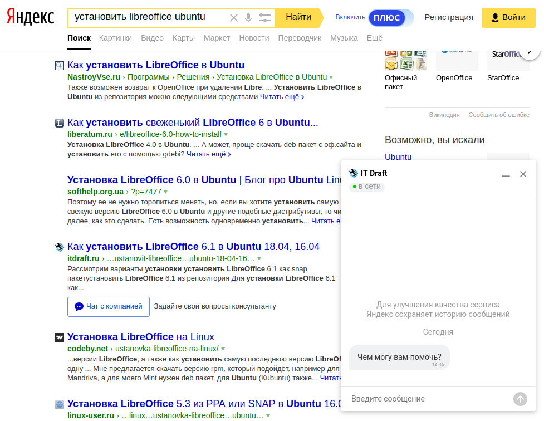
Task: Open result LibreOffice 6.1 в Ubuntu 18.04
Action: 193,247
